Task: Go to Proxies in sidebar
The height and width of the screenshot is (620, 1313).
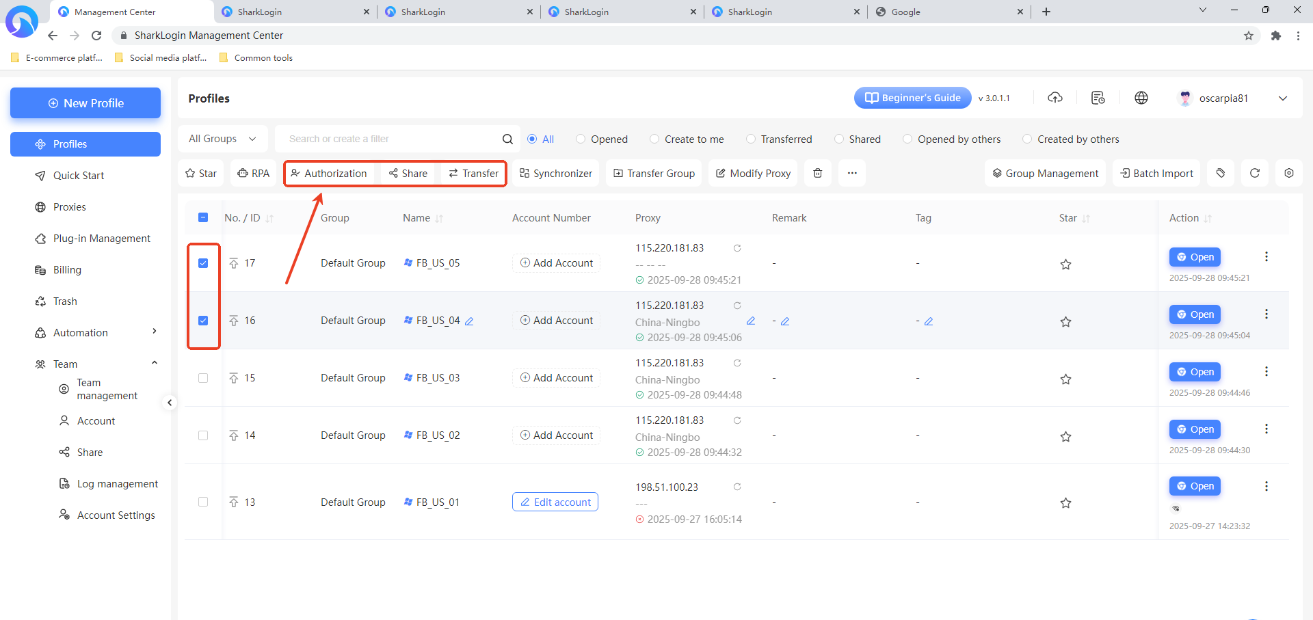Action: pyautogui.click(x=70, y=207)
